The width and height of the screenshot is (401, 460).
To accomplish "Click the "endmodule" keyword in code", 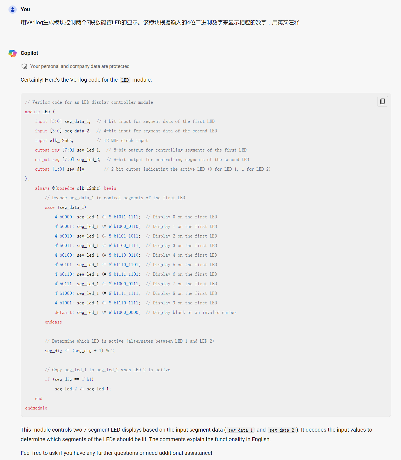I will pos(36,408).
